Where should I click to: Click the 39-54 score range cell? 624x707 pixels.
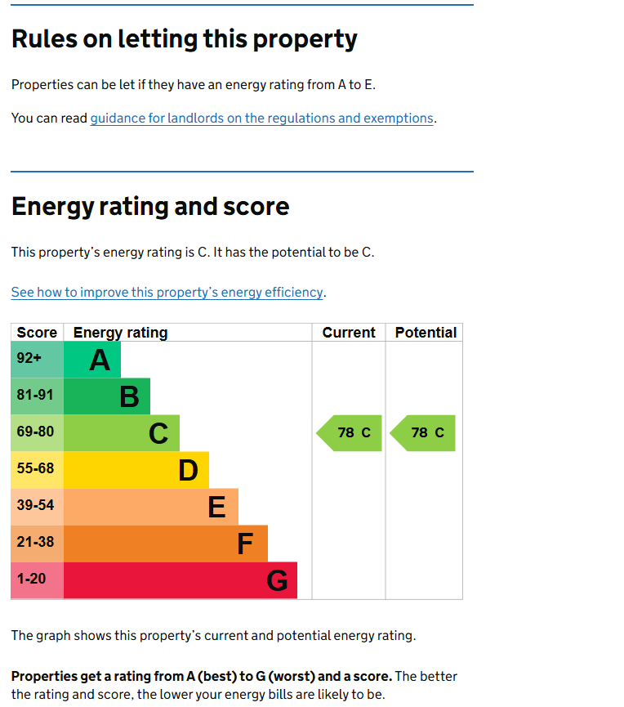point(37,507)
